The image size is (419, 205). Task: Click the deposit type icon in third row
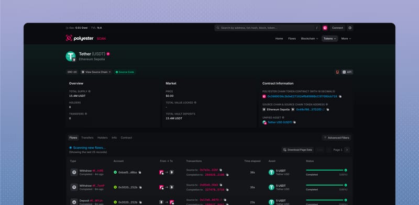click(74, 202)
